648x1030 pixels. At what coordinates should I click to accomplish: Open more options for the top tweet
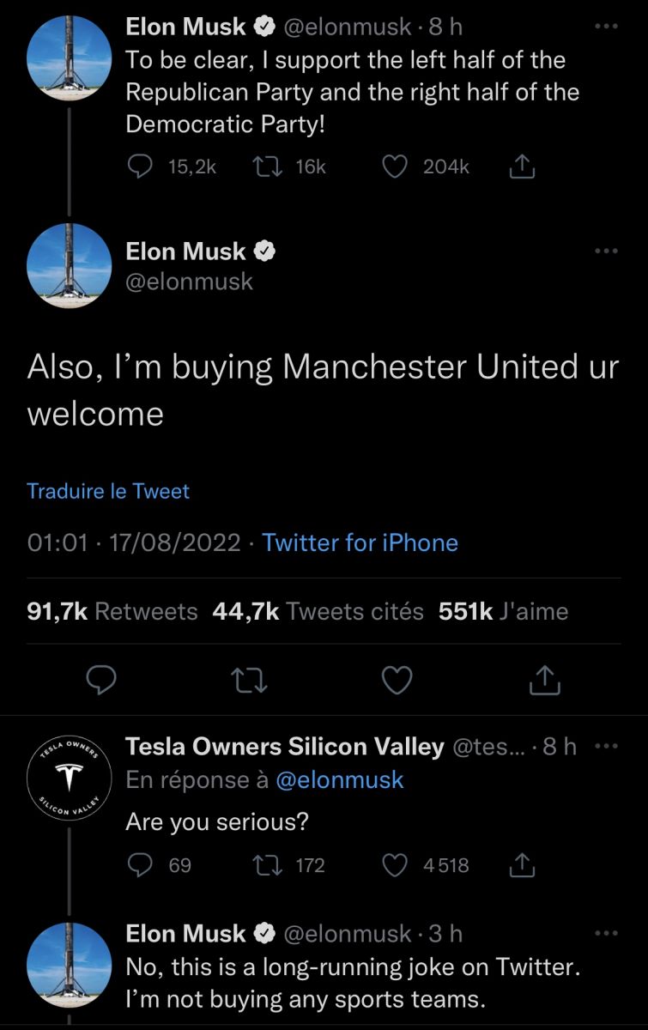606,27
